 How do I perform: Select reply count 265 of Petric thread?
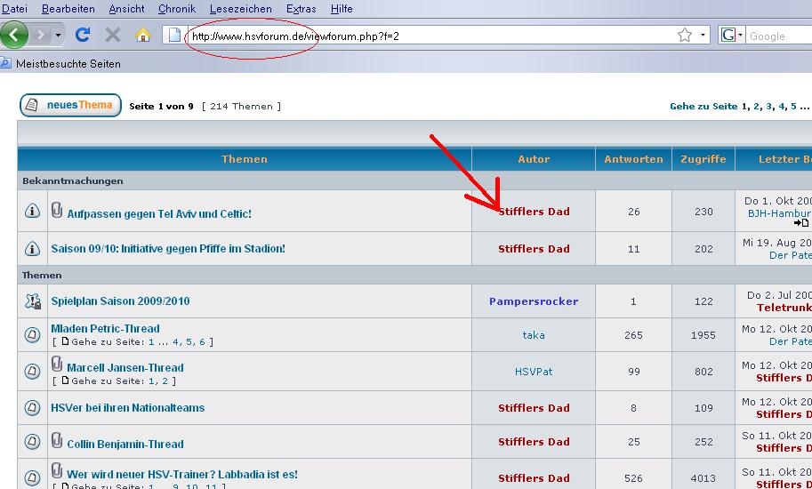633,335
